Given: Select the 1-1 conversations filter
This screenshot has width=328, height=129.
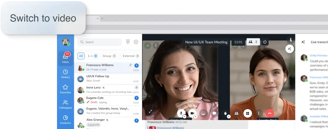Looking at the screenshot, I should pyautogui.click(x=92, y=56).
